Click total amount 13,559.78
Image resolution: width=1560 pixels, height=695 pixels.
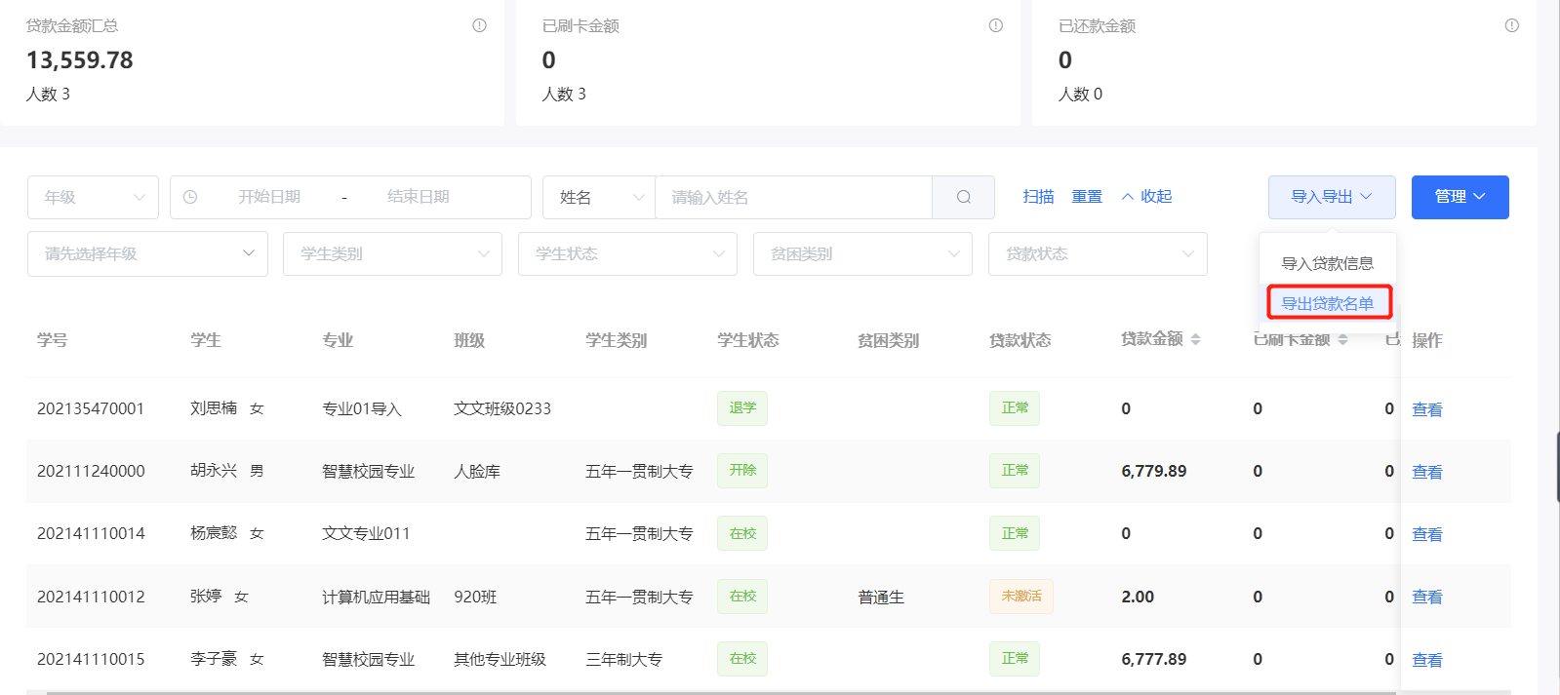click(80, 60)
